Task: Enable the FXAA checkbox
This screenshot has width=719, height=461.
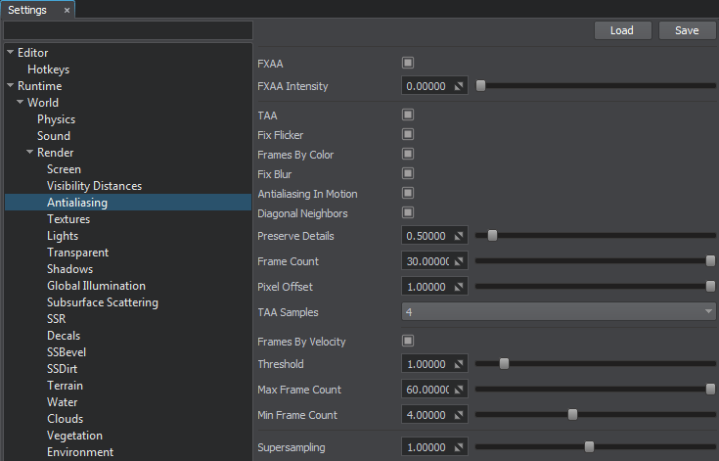Action: coord(408,63)
